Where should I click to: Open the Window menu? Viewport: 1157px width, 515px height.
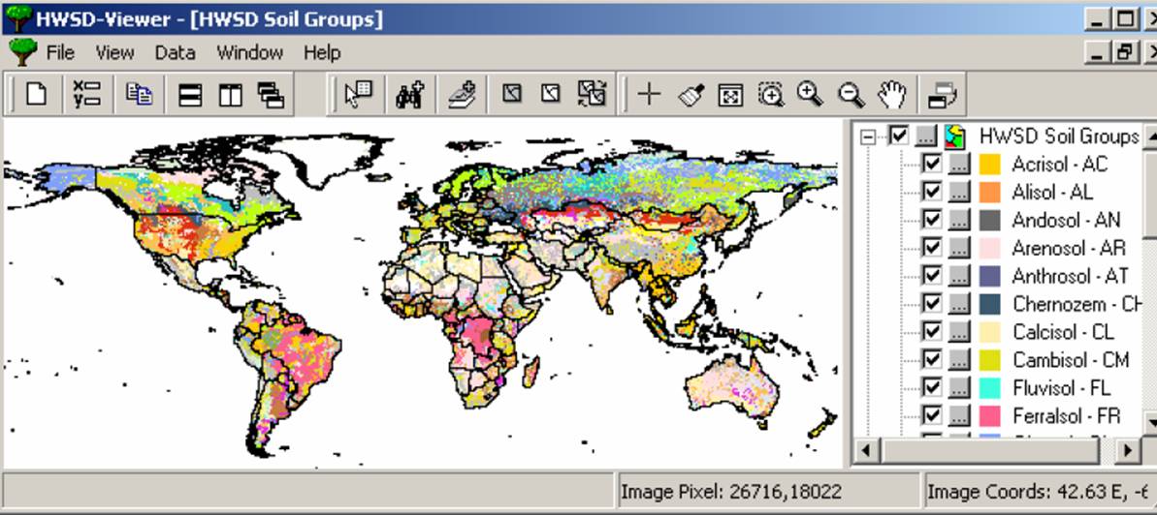(x=249, y=52)
